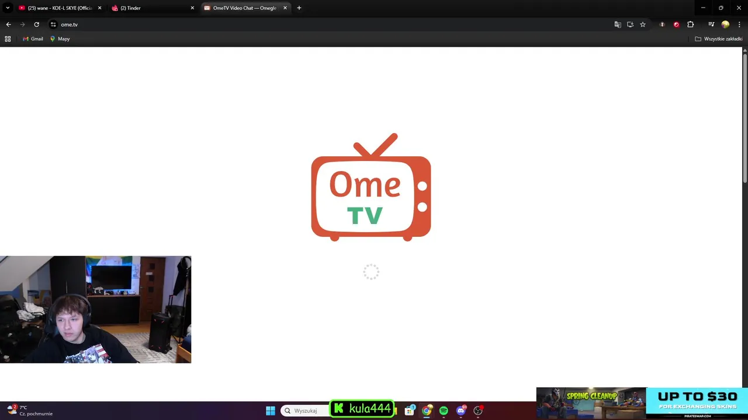
Task: Click the Spring Cleanup ad banner
Action: coord(642,403)
